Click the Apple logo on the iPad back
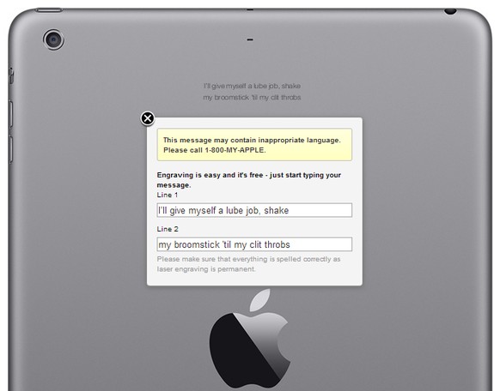Screen dimensions: 500x391 [250, 340]
